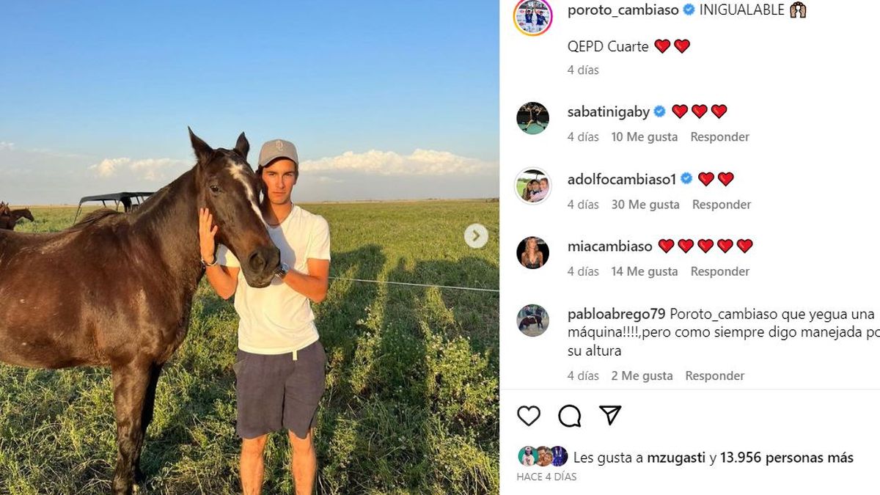This screenshot has width=880, height=495.
Task: View 10 Me gusta on sabatinigaby comment
Action: tap(644, 137)
